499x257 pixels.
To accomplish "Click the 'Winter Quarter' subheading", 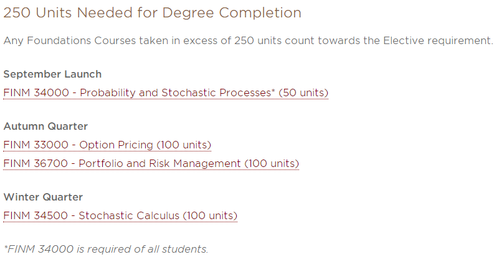I will (x=43, y=197).
